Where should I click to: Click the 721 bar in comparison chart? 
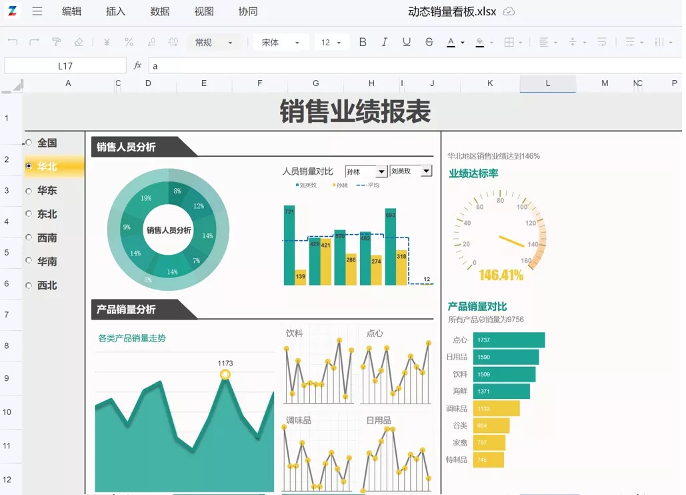click(x=289, y=245)
